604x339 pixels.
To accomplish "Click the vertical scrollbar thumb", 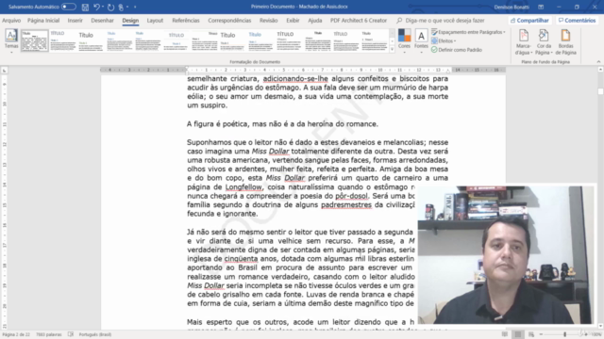I will coord(600,91).
